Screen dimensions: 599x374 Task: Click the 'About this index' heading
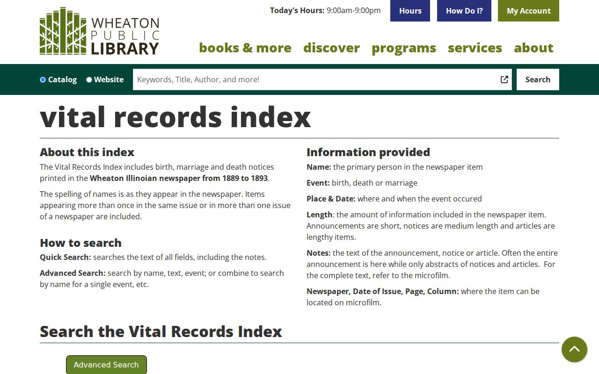click(x=87, y=152)
